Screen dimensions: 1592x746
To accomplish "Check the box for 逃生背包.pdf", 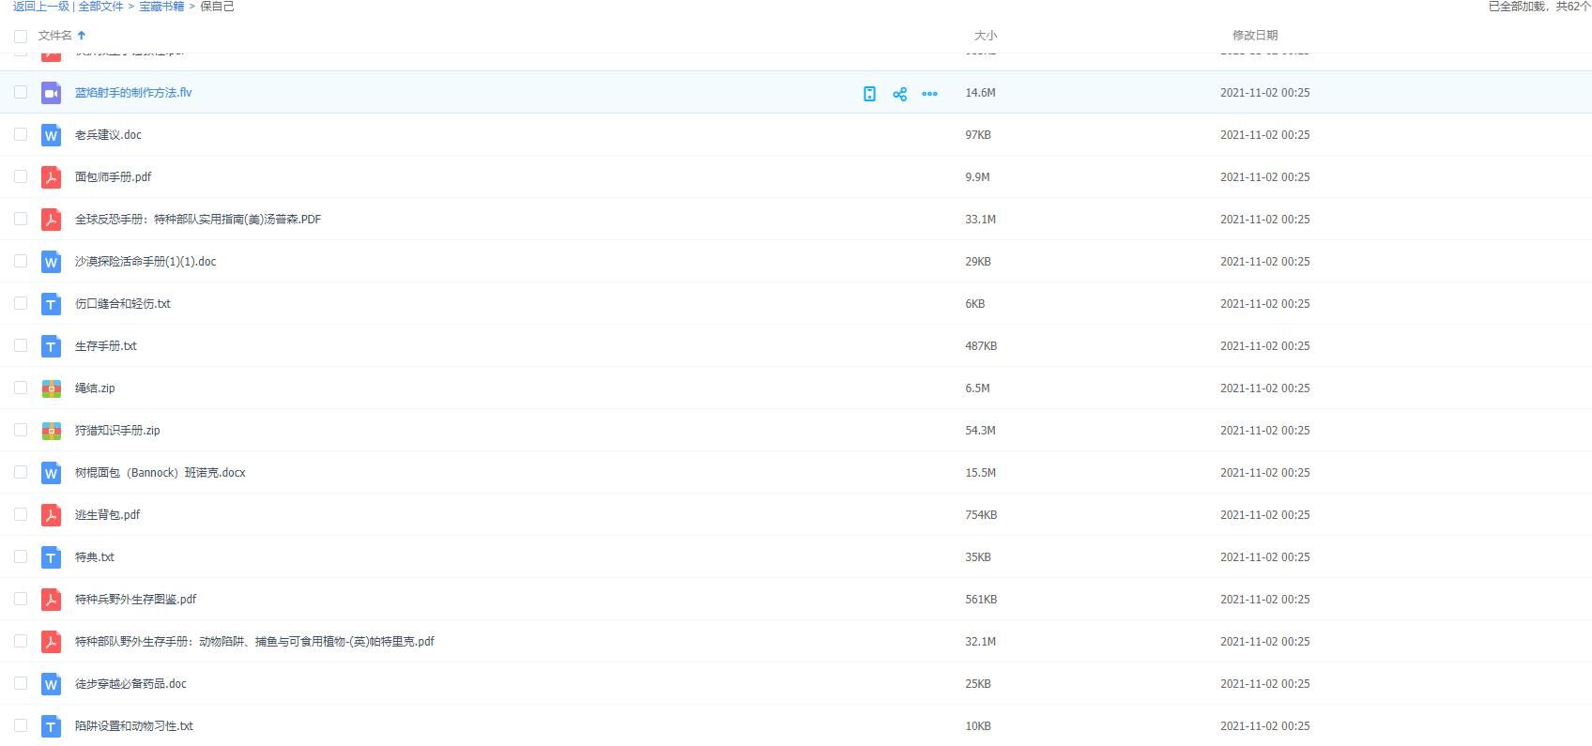I will [21, 514].
